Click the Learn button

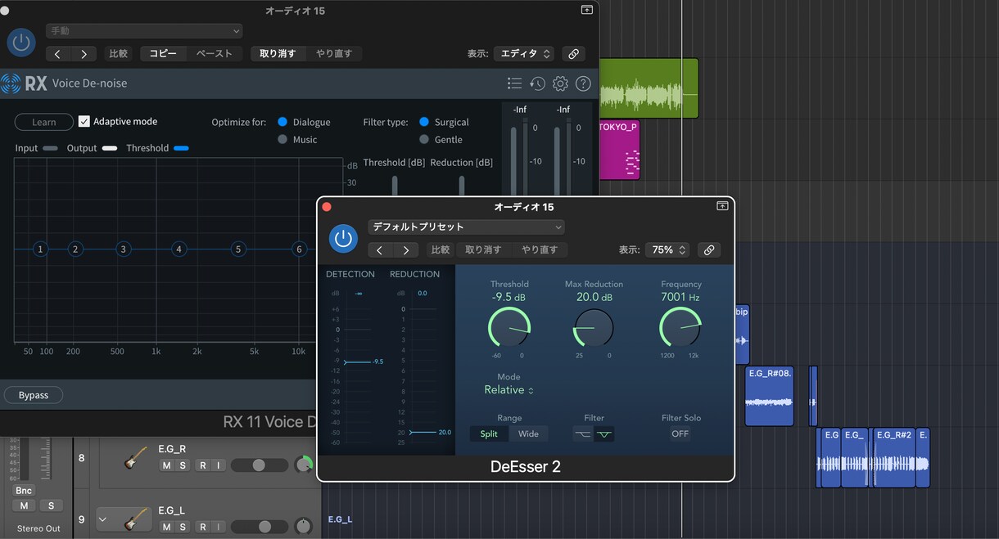[44, 122]
